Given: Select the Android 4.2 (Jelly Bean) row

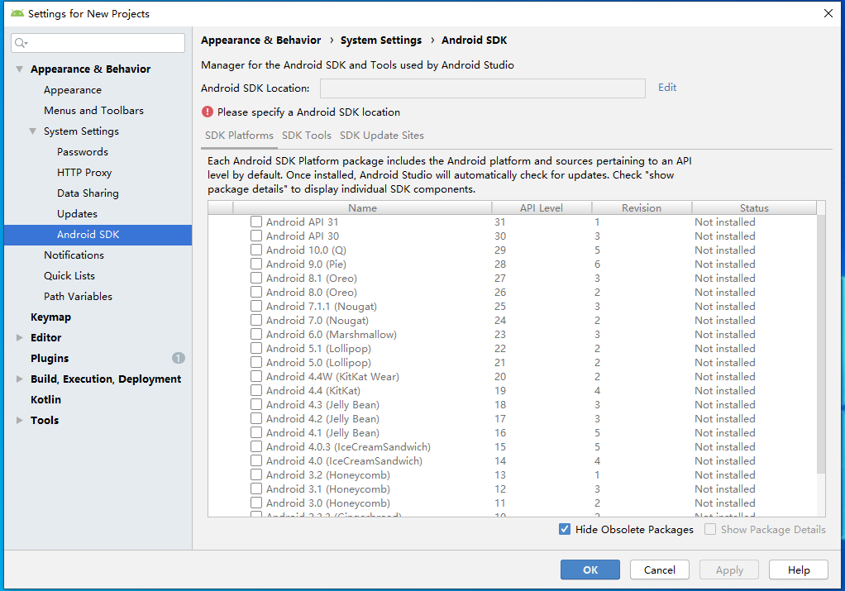Looking at the screenshot, I should click(512, 418).
